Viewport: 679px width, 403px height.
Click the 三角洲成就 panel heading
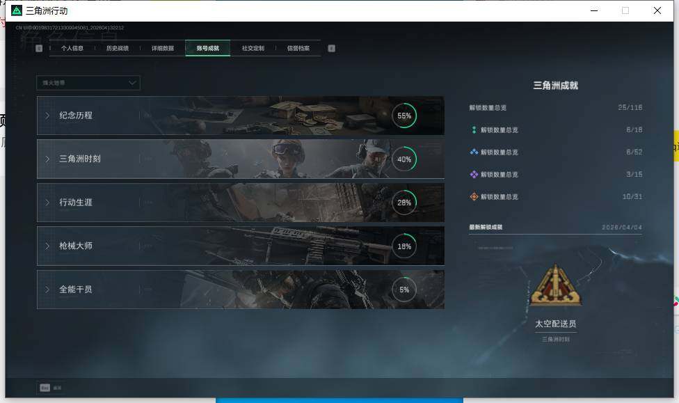click(556, 86)
